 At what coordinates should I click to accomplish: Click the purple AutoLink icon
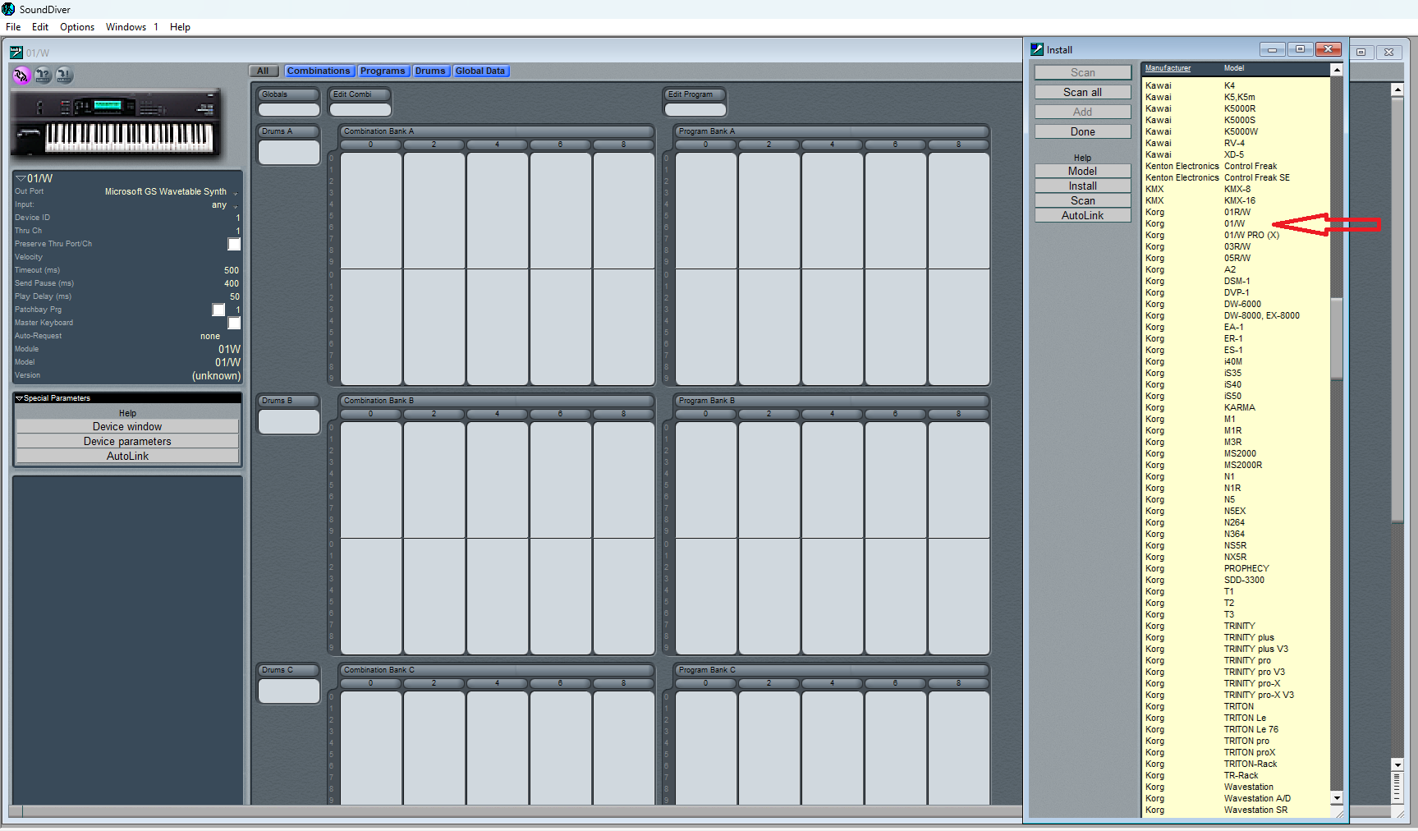click(21, 76)
